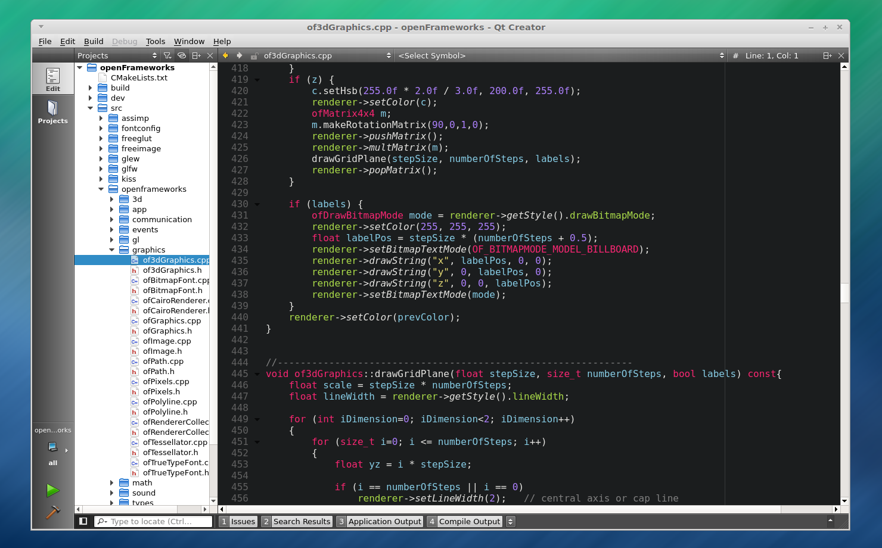The image size is (882, 548).
Task: Click bottom-right pane maximize arrow
Action: point(830,521)
